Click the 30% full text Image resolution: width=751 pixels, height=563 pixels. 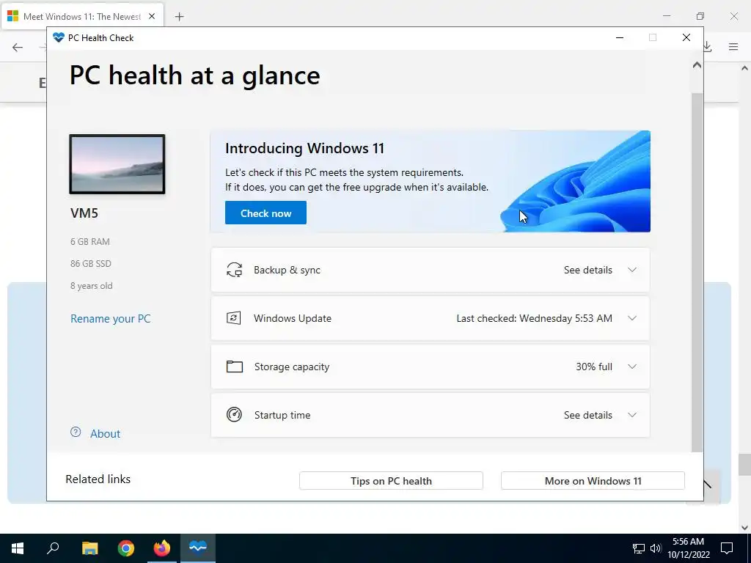pos(594,367)
